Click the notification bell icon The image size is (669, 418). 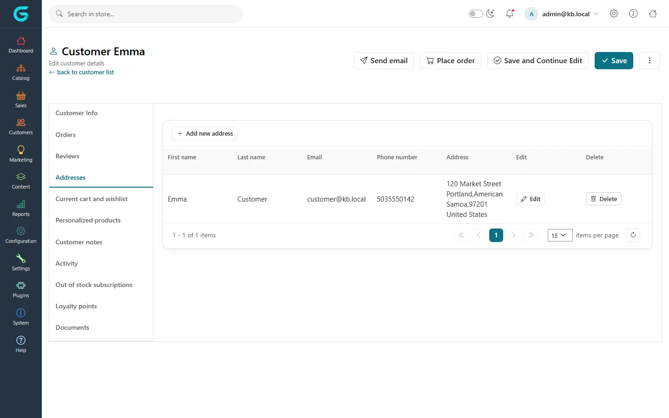510,13
